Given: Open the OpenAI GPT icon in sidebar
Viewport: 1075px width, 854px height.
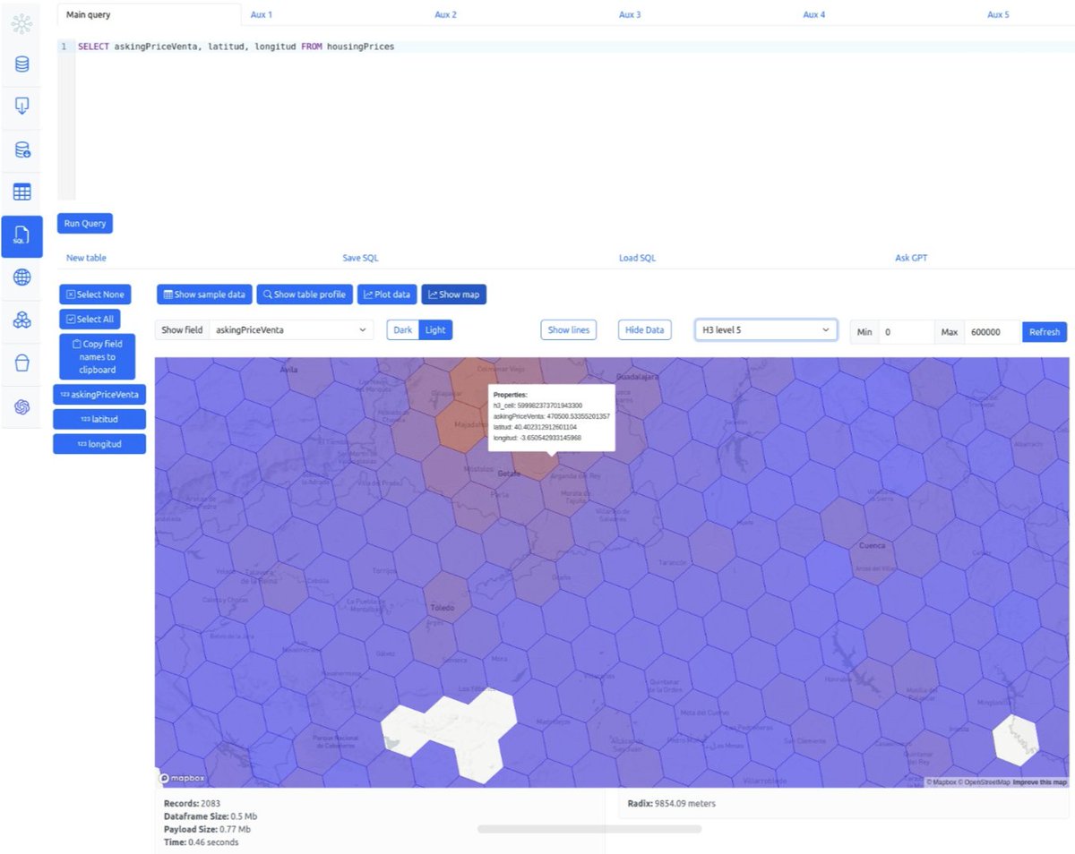Looking at the screenshot, I should pyautogui.click(x=21, y=406).
